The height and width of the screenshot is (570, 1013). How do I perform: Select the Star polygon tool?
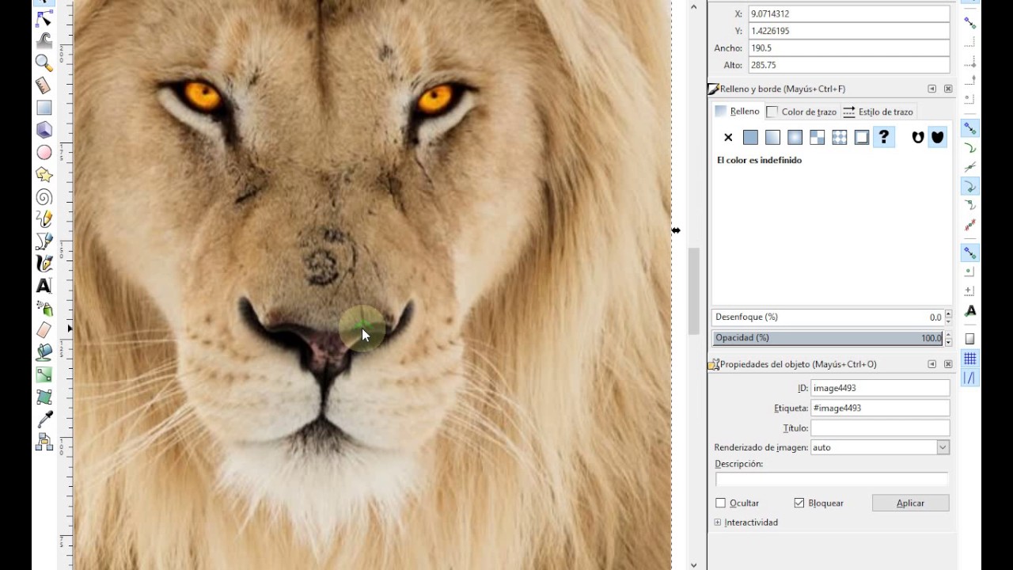pyautogui.click(x=44, y=174)
